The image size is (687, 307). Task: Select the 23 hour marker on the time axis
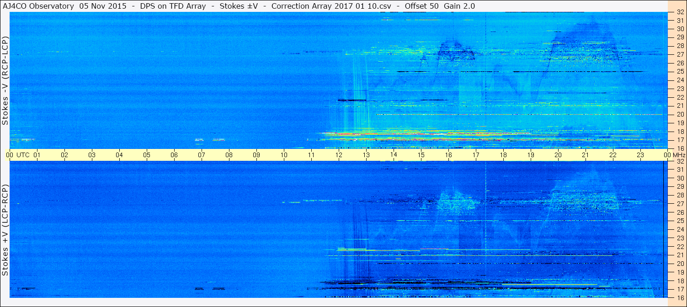click(x=640, y=155)
